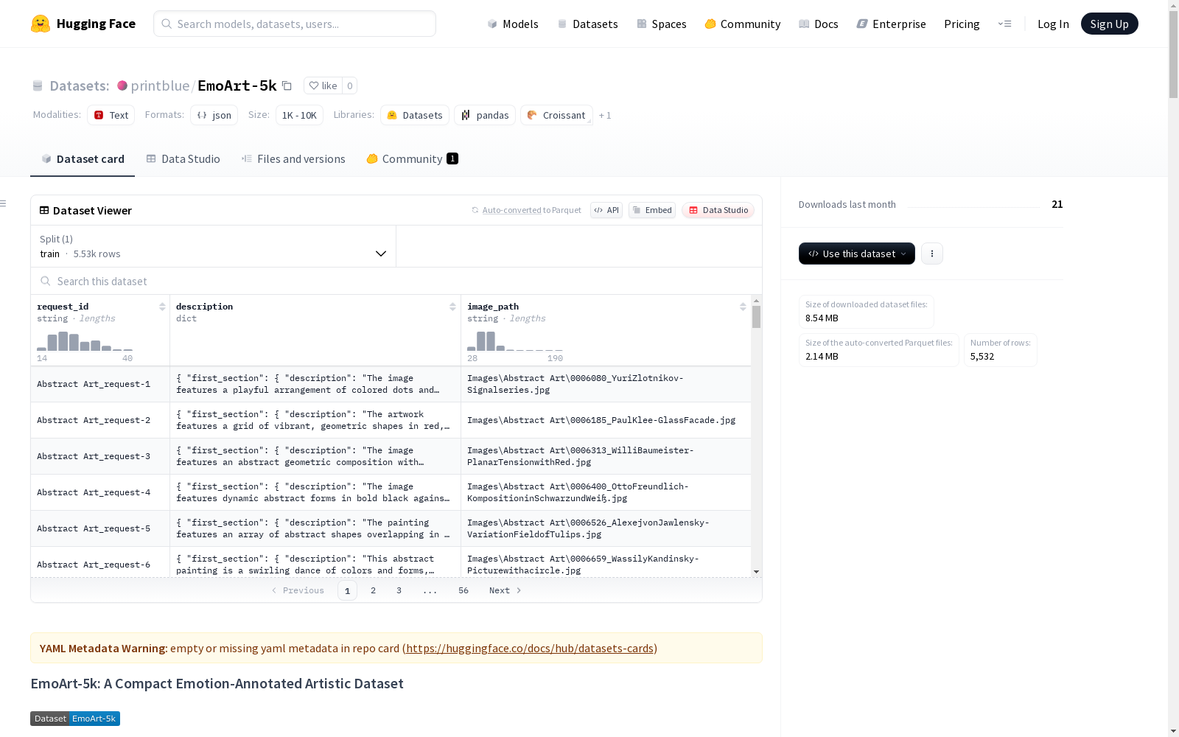Click the 1K - 10K size tag
This screenshot has width=1179, height=737.
299,115
